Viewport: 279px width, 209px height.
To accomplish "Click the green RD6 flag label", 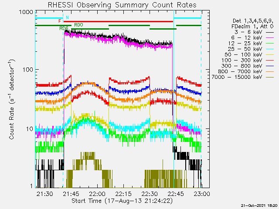I will point(64,28).
